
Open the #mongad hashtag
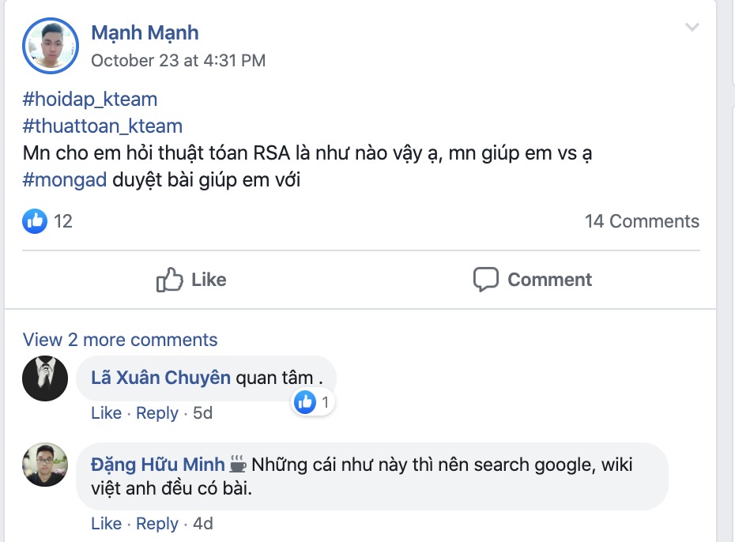[65, 179]
